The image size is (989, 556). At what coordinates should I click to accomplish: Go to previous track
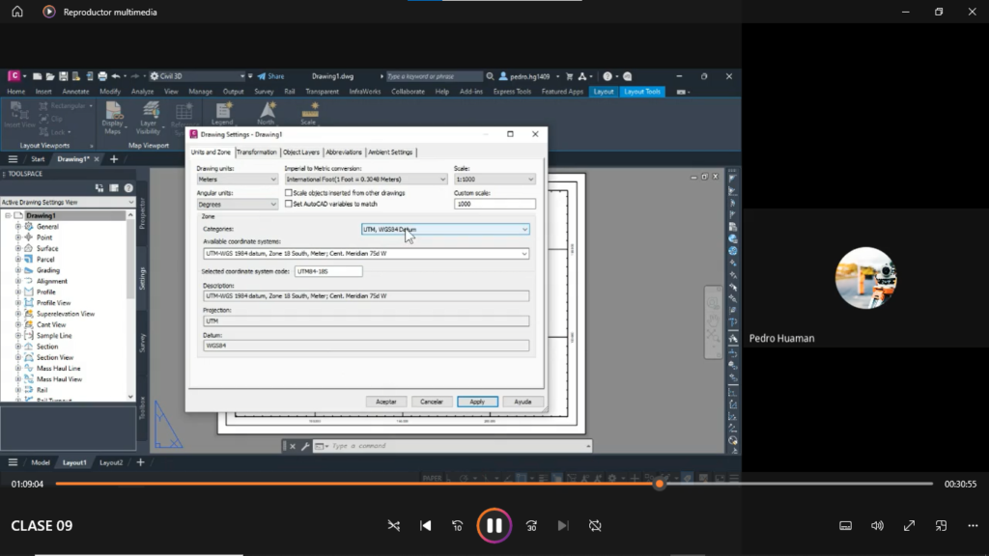(x=425, y=525)
